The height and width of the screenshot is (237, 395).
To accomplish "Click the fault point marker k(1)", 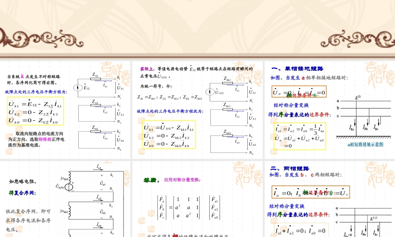I will pyautogui.click(x=357, y=98).
